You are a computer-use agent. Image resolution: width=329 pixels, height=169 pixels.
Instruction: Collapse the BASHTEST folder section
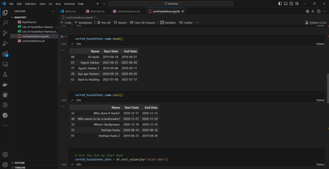coord(34,18)
